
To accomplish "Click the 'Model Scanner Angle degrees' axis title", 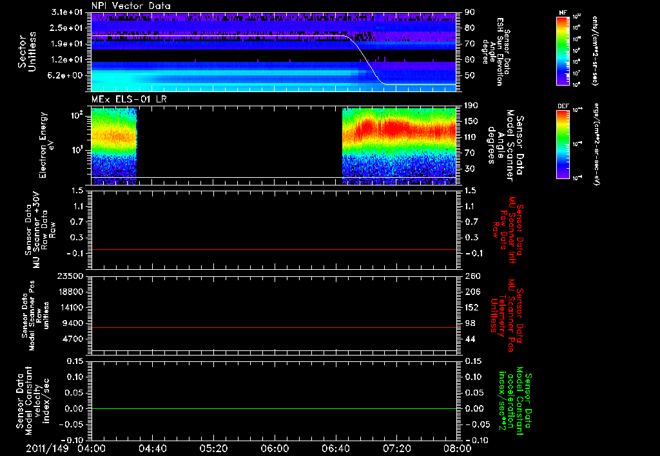I will coord(506,146).
